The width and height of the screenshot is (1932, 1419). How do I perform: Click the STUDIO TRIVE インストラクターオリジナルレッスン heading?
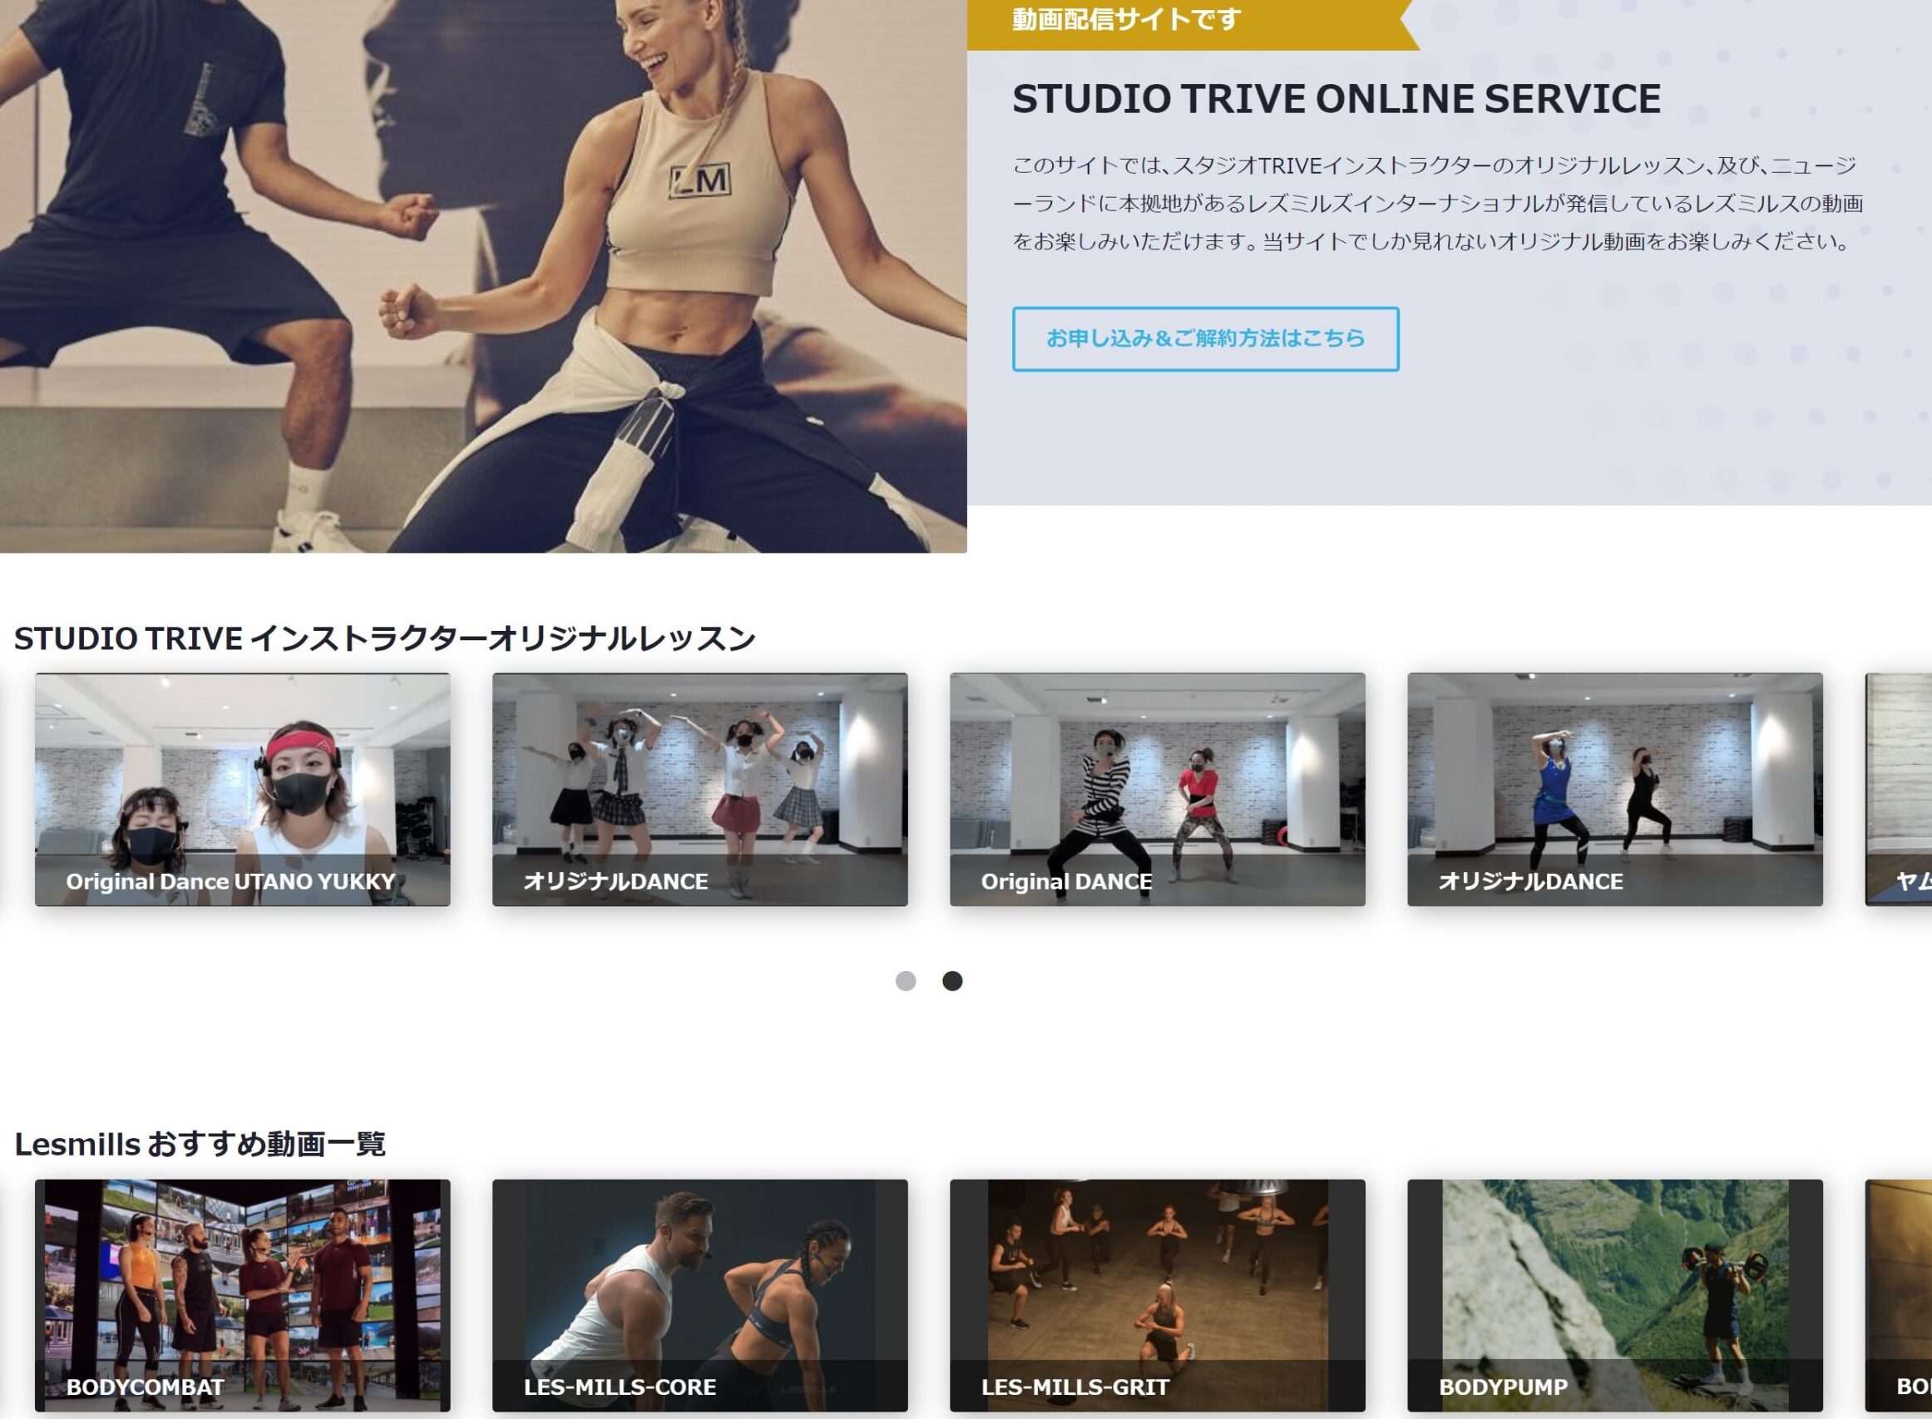click(384, 638)
